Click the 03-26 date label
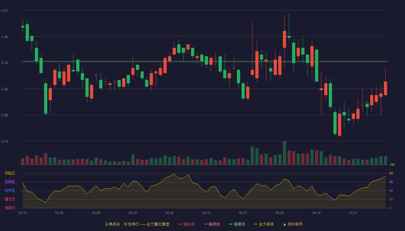The image size is (405, 231). pos(59,213)
